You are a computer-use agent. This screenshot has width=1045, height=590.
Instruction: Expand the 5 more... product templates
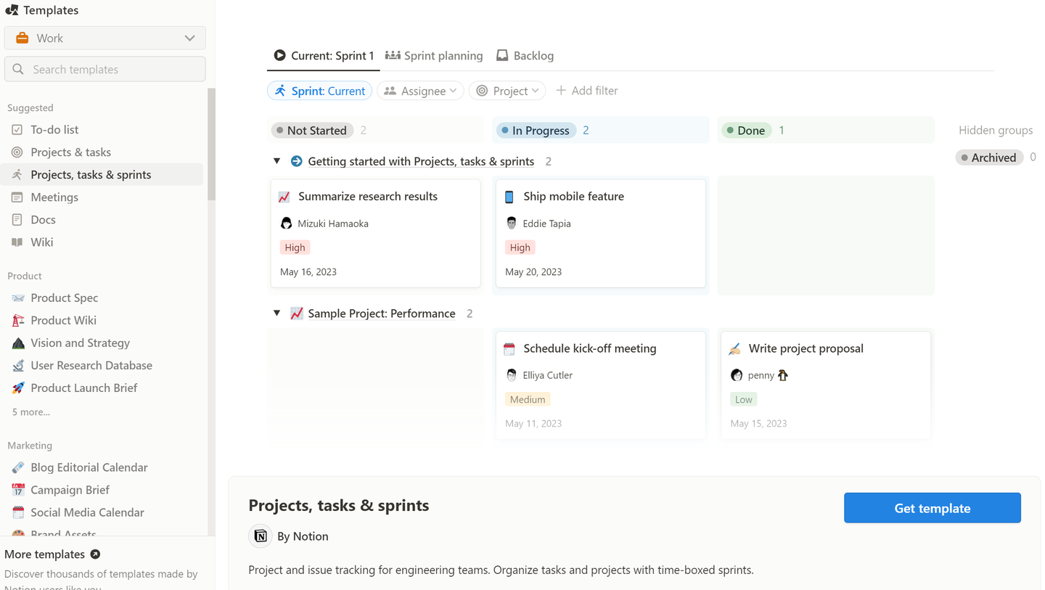pos(31,412)
